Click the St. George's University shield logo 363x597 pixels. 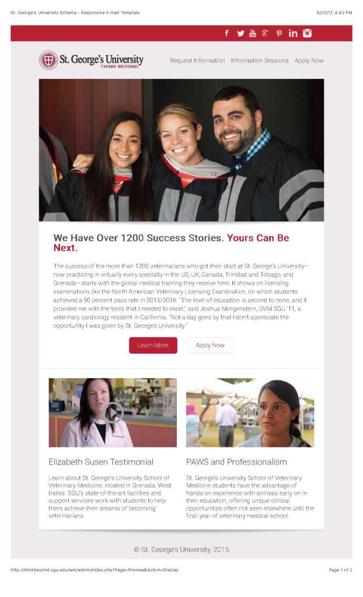coord(48,60)
